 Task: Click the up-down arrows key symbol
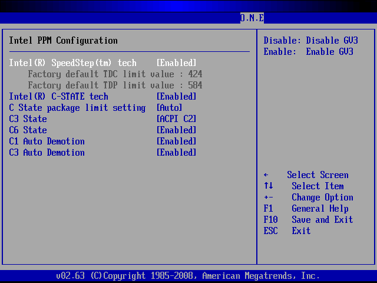(x=269, y=186)
